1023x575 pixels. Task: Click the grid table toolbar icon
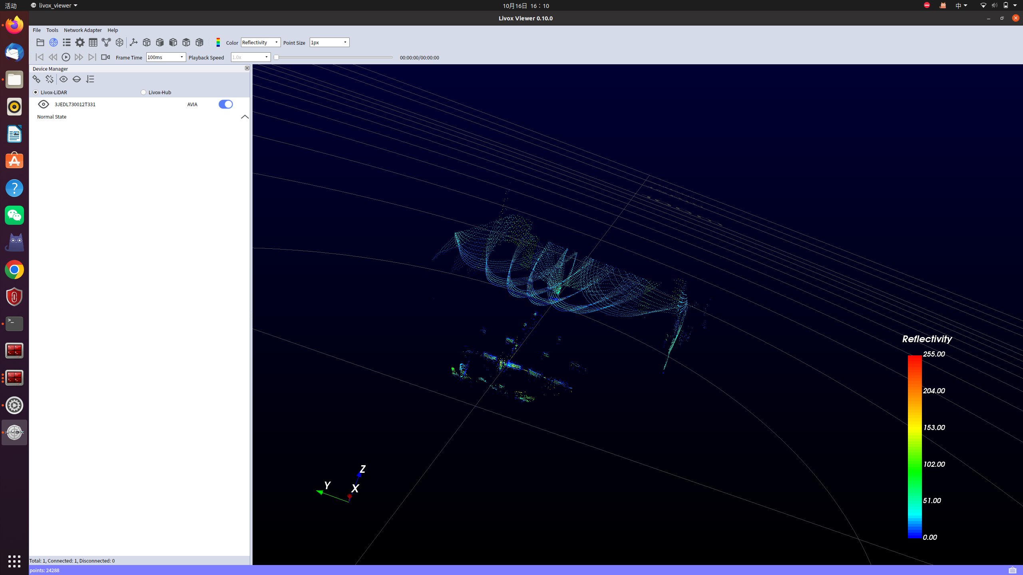pos(93,42)
